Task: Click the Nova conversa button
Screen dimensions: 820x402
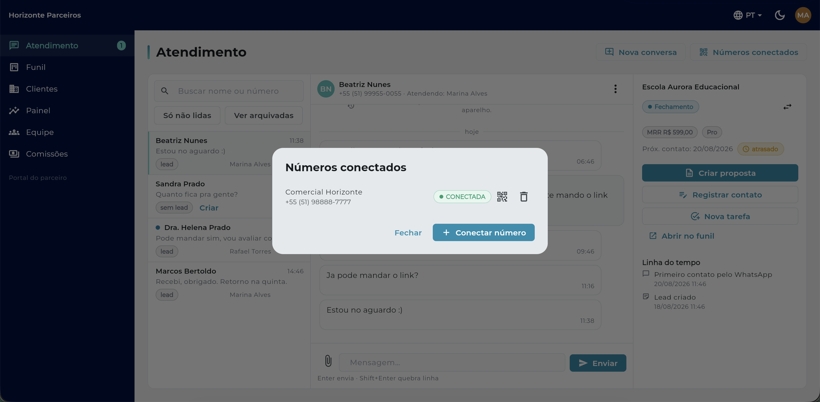Action: pyautogui.click(x=640, y=52)
